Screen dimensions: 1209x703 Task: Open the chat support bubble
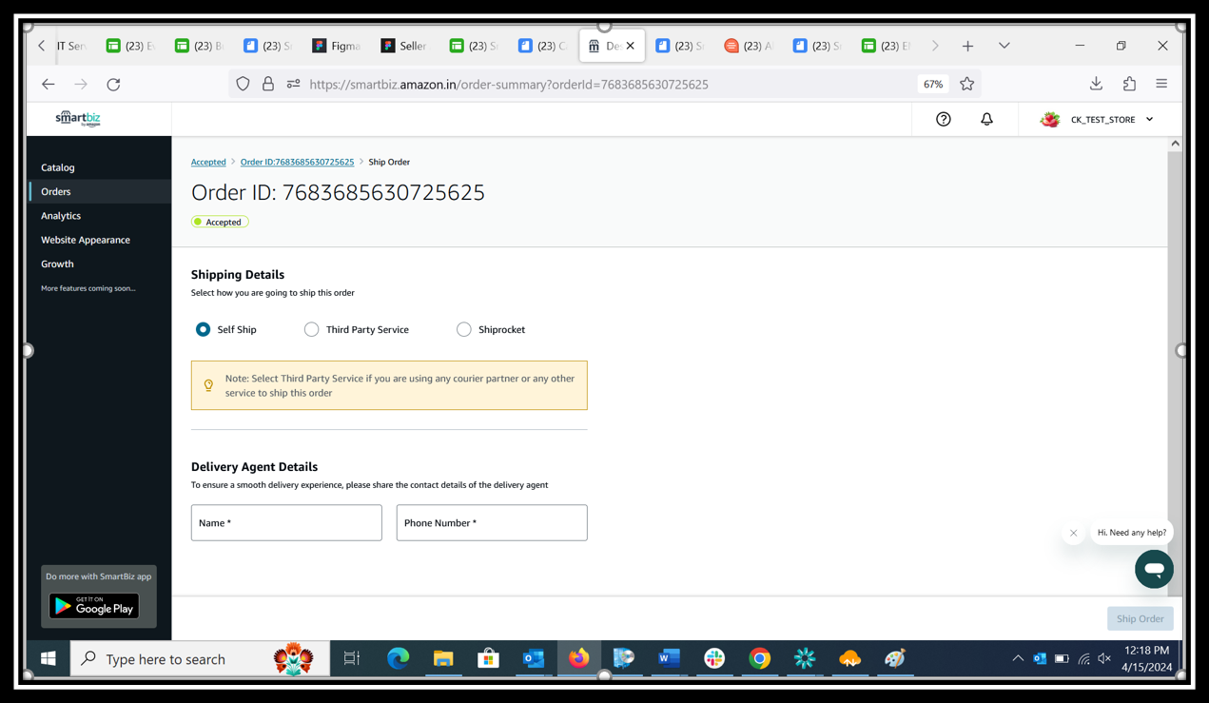point(1154,569)
